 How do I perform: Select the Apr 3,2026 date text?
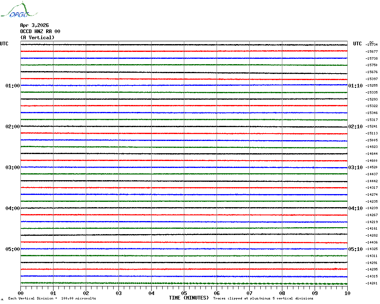click(x=34, y=25)
